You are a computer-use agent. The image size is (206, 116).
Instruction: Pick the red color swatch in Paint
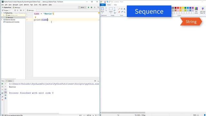point(178,8)
